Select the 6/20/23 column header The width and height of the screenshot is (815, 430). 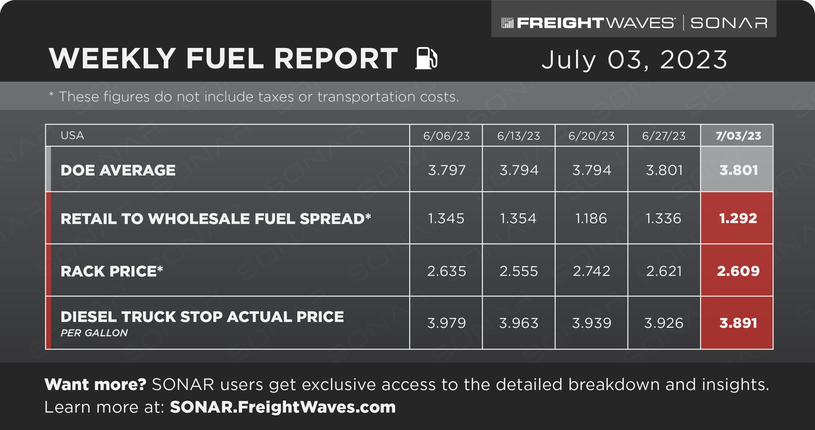tap(591, 136)
